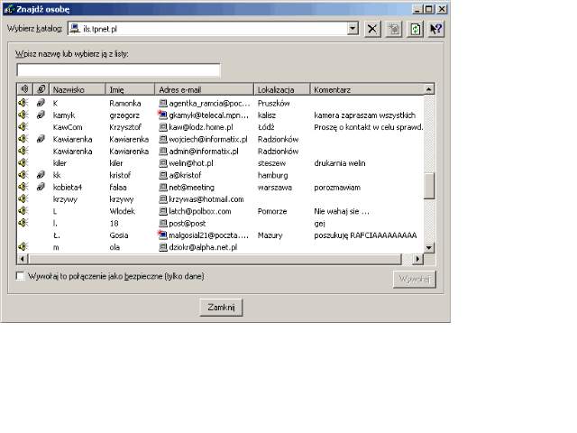Click computer icon beside latch@polbox.com
Image resolution: width=577 pixels, height=433 pixels.
coord(163,211)
